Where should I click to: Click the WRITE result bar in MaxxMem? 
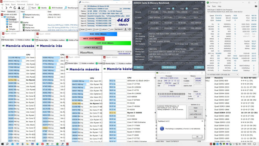[92, 39]
